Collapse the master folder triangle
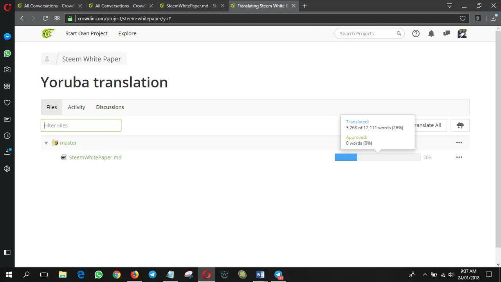The height and width of the screenshot is (282, 501). tap(46, 143)
